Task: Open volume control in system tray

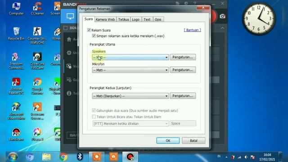Action: [246, 157]
